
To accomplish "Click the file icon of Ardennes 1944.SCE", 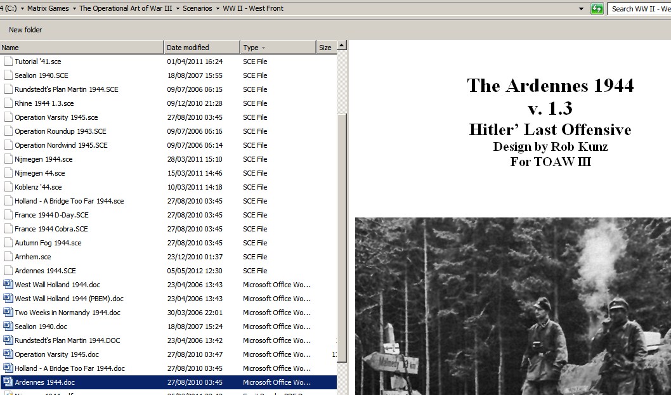I will point(8,271).
